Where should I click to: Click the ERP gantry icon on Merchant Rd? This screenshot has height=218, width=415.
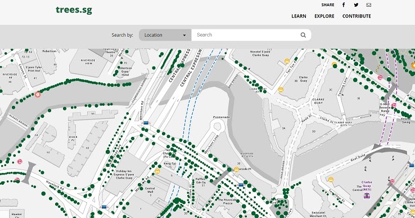[146, 123]
